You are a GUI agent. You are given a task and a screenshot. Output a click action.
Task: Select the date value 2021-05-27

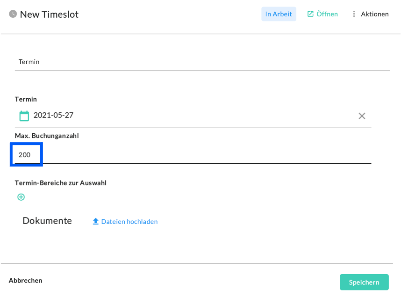click(53, 115)
